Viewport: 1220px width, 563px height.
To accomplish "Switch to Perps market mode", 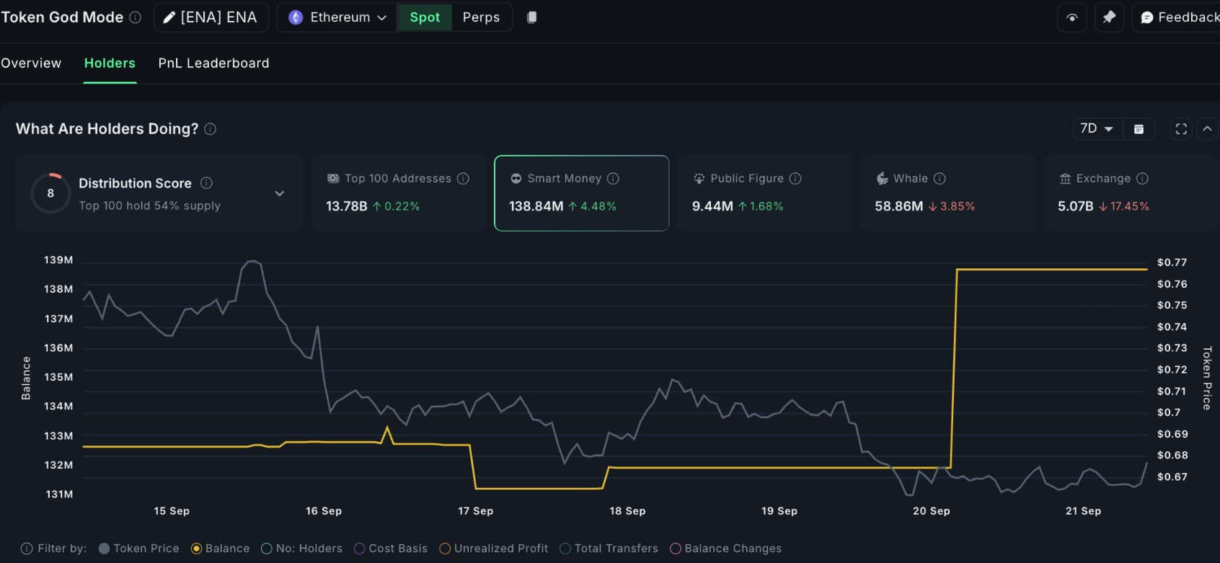I will point(481,17).
